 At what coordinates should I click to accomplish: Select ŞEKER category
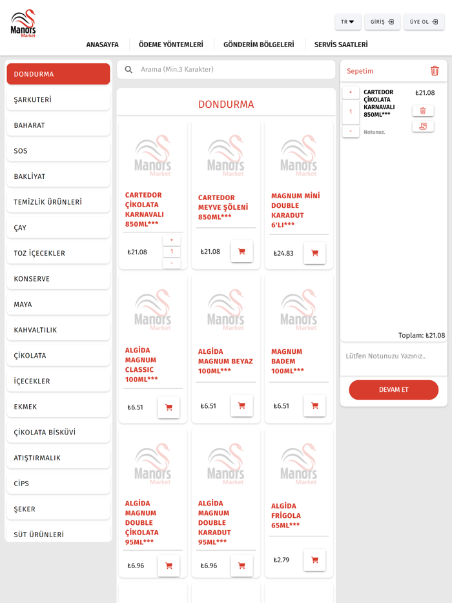[59, 509]
